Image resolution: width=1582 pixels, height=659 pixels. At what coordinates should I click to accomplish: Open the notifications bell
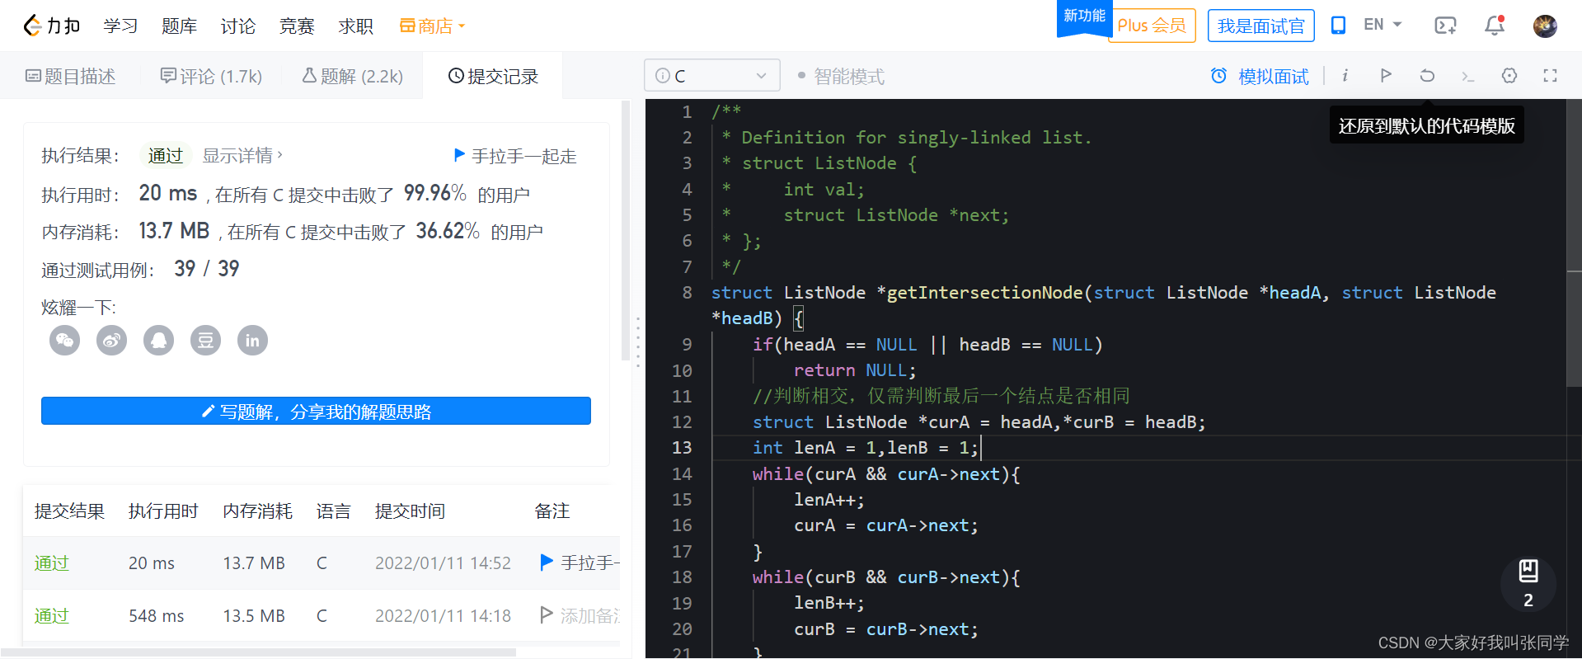(x=1495, y=26)
